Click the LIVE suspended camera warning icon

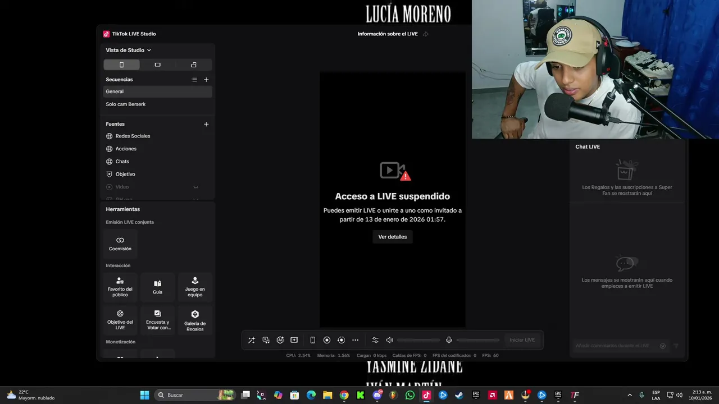[395, 171]
